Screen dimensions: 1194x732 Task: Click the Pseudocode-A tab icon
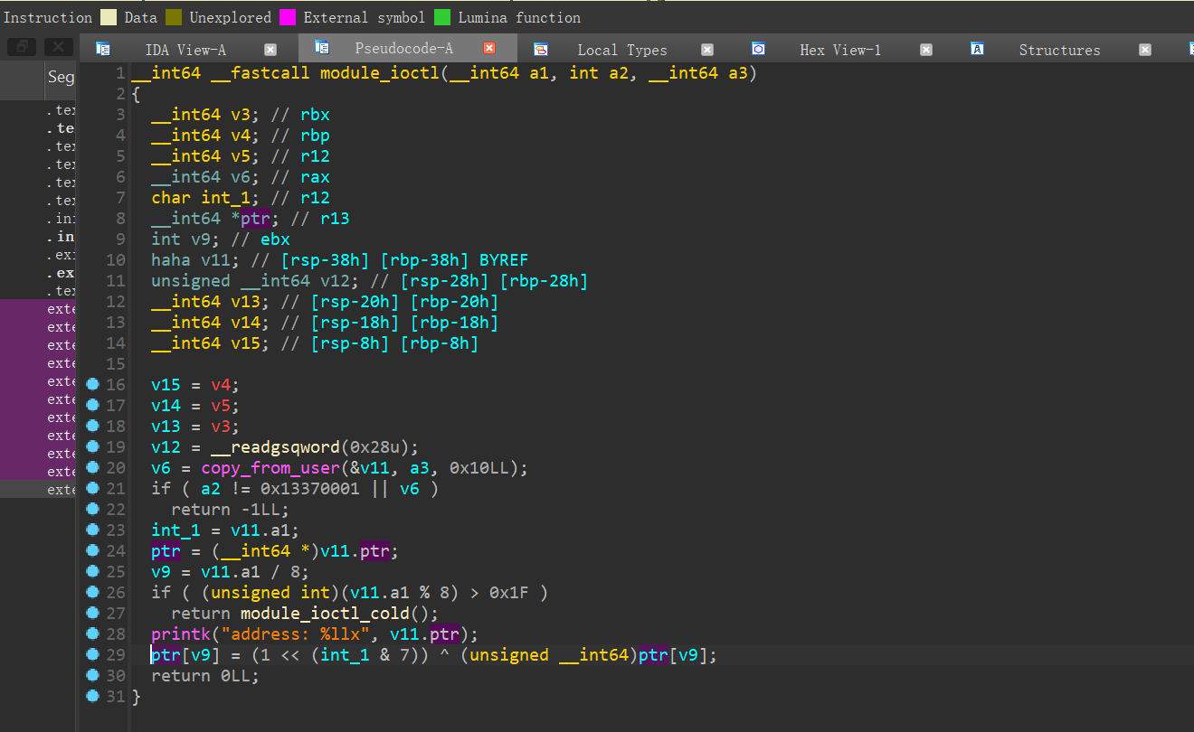coord(321,48)
